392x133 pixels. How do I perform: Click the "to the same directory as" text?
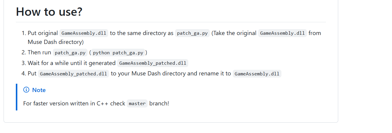pyautogui.click(x=142, y=33)
